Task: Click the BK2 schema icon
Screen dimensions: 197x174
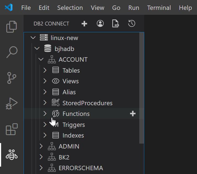Action: pyautogui.click(x=52, y=157)
